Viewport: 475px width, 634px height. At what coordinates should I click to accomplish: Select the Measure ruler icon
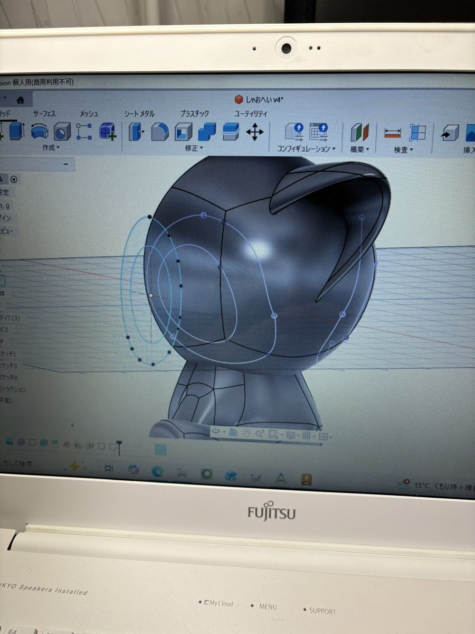coord(393,133)
